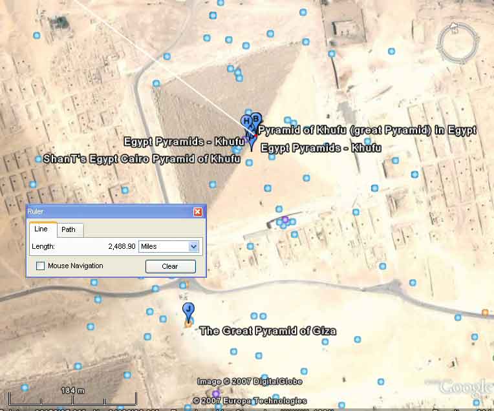Click the blue H placemark pin
494x411 pixels.
click(x=246, y=121)
